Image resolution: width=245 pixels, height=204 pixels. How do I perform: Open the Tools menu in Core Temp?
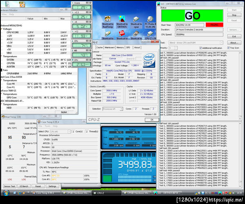[x=47, y=126]
